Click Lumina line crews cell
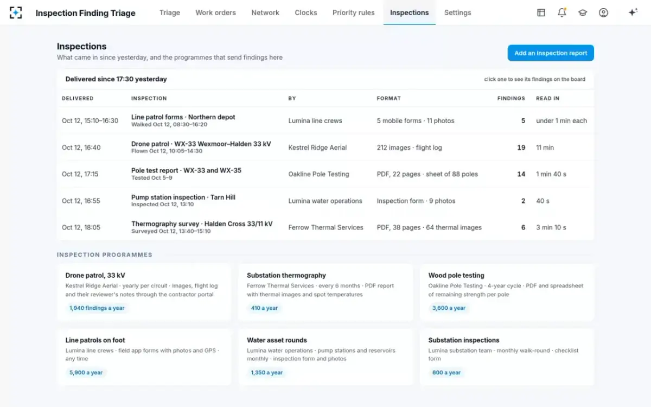 click(315, 121)
